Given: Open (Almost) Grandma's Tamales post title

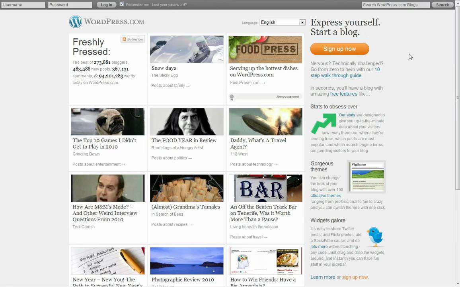Looking at the screenshot, I should pos(186,207).
